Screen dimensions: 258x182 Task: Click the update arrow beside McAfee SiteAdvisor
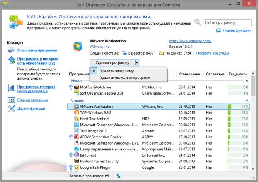click(x=71, y=87)
